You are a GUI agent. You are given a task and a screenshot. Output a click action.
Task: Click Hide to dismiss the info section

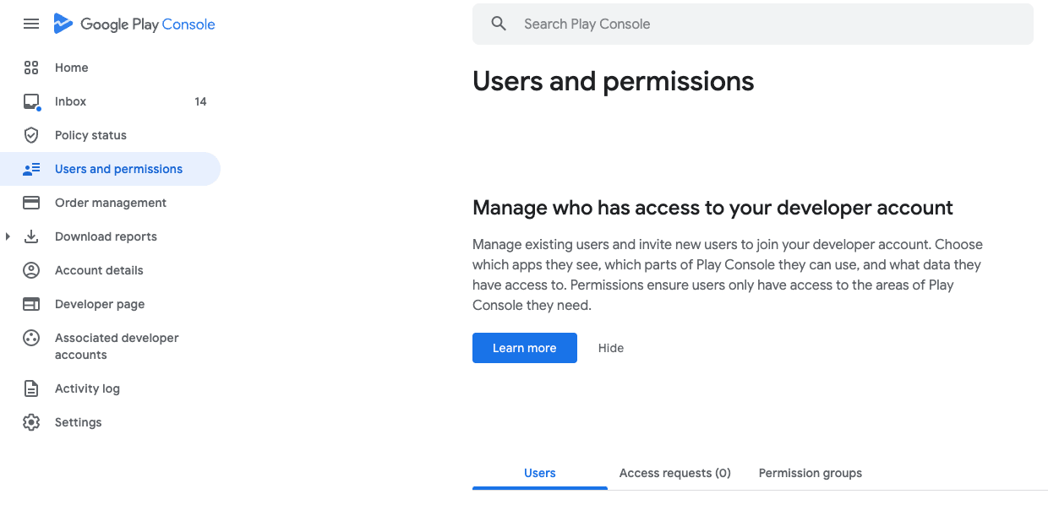[x=611, y=348]
